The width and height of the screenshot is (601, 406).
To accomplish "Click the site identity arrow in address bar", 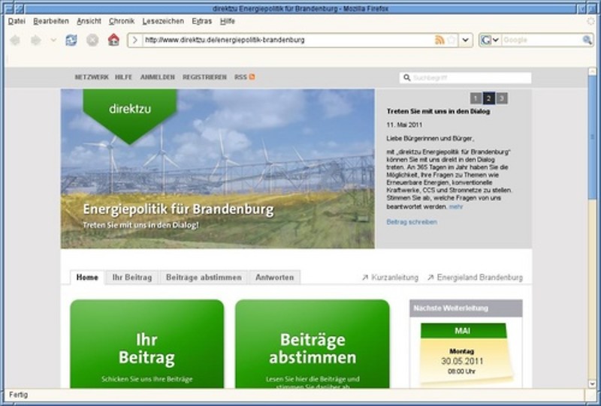I will point(135,40).
